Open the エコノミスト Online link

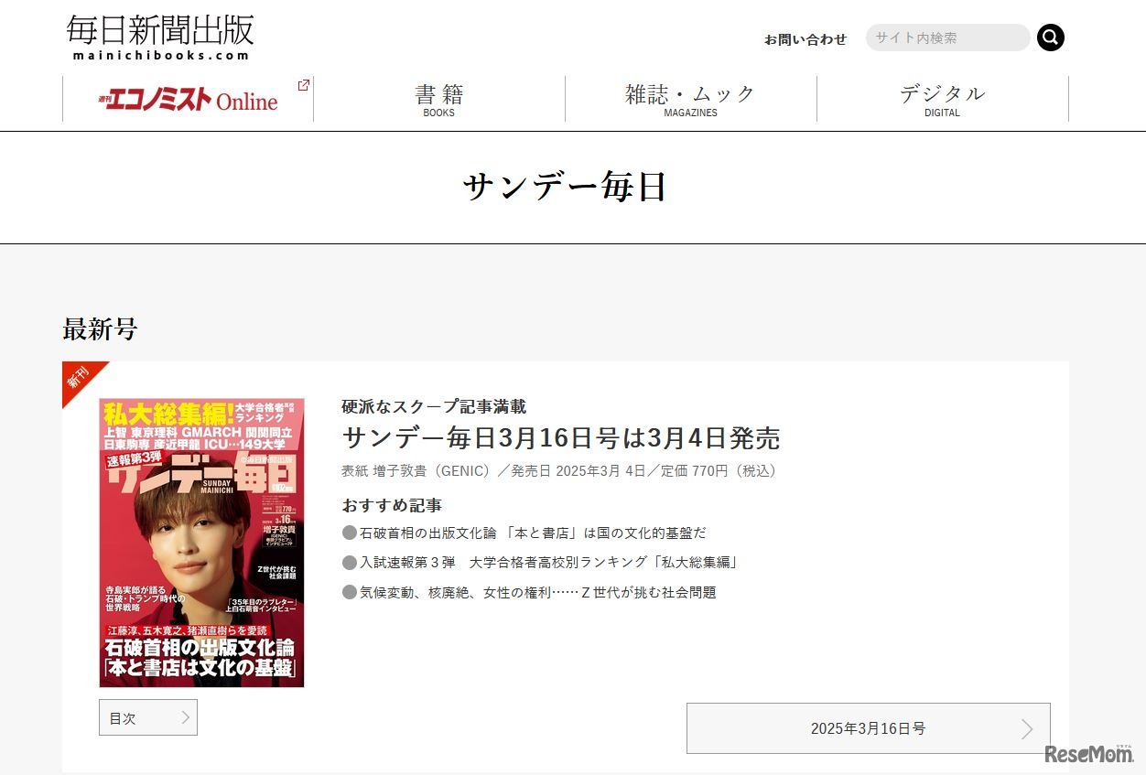point(188,99)
